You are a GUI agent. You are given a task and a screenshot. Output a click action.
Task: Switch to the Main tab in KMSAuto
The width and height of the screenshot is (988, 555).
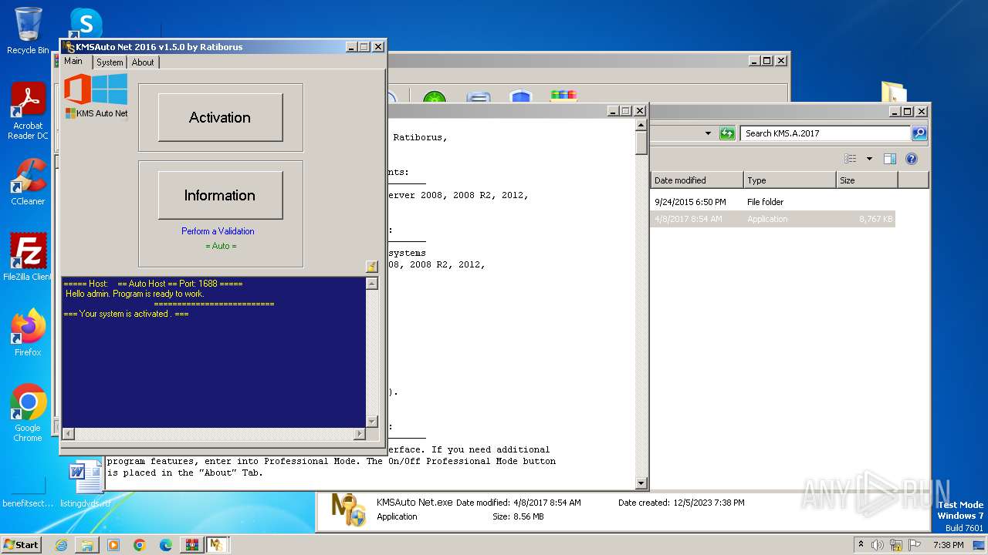click(x=73, y=61)
